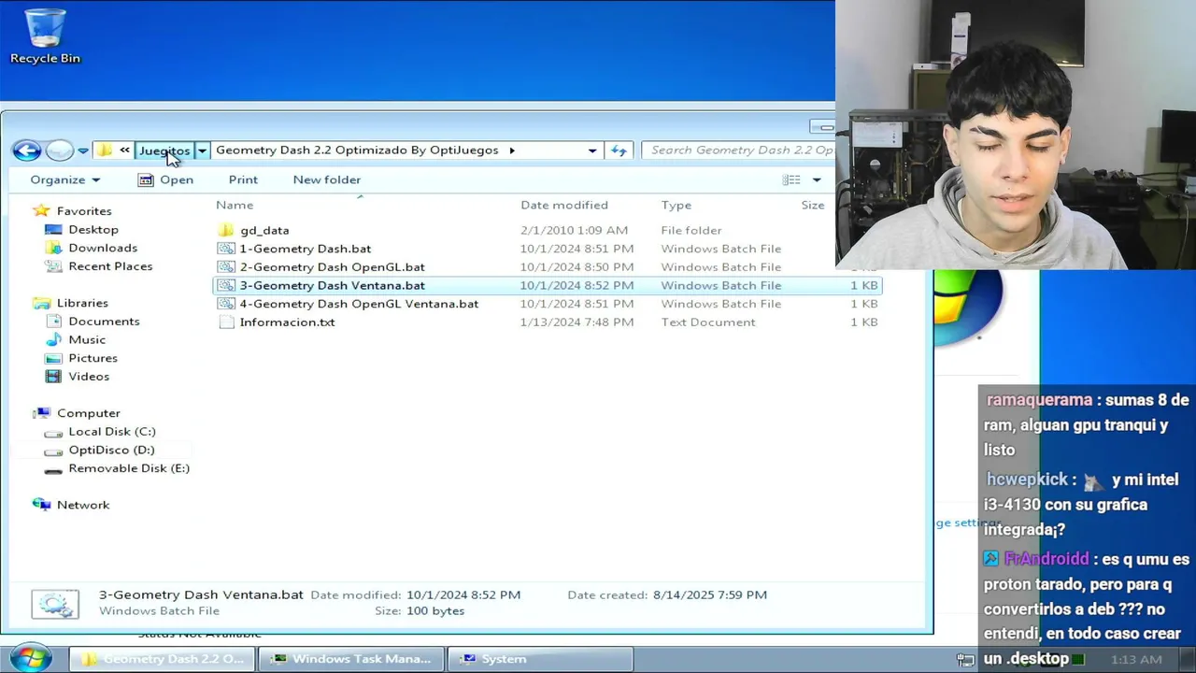Click the Forward navigation arrow button

tap(59, 150)
